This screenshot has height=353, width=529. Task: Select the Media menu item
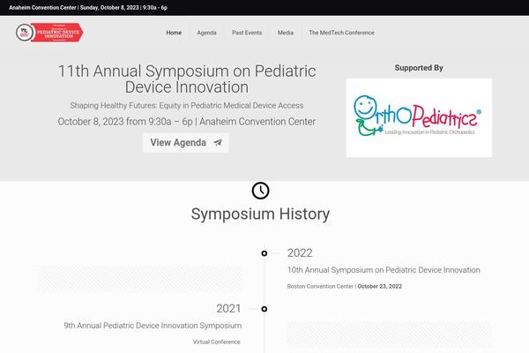point(286,33)
